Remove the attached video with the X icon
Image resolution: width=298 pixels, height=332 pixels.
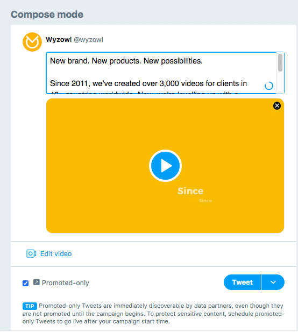click(x=277, y=105)
